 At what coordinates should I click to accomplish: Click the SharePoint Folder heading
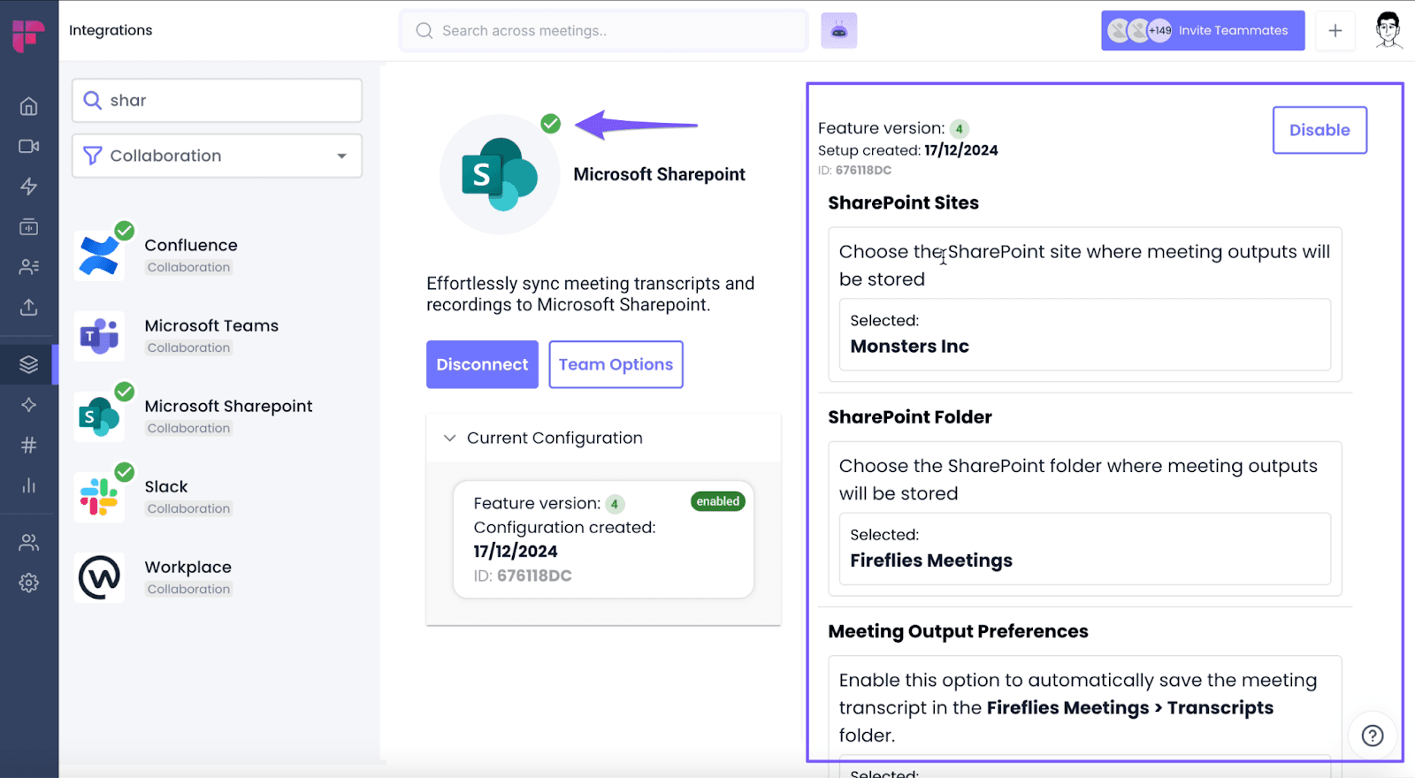(x=910, y=416)
